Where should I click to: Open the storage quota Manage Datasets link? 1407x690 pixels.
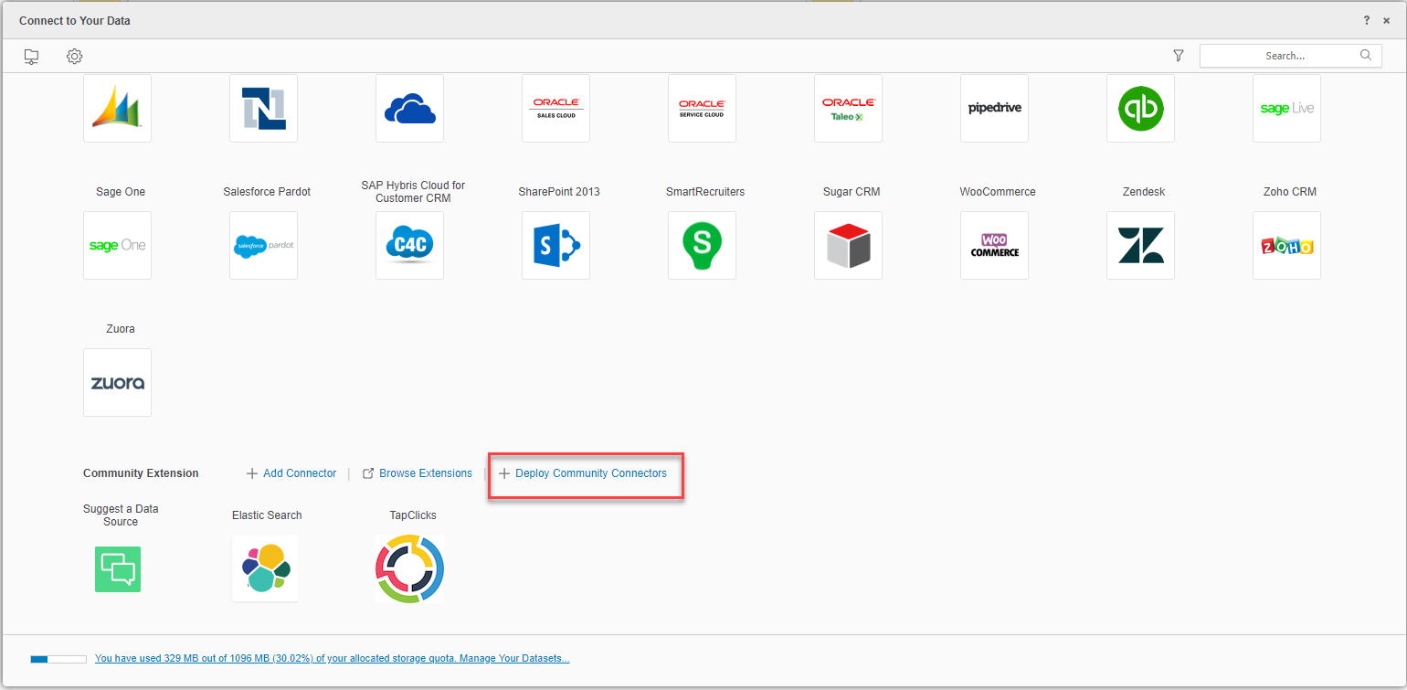(x=333, y=658)
